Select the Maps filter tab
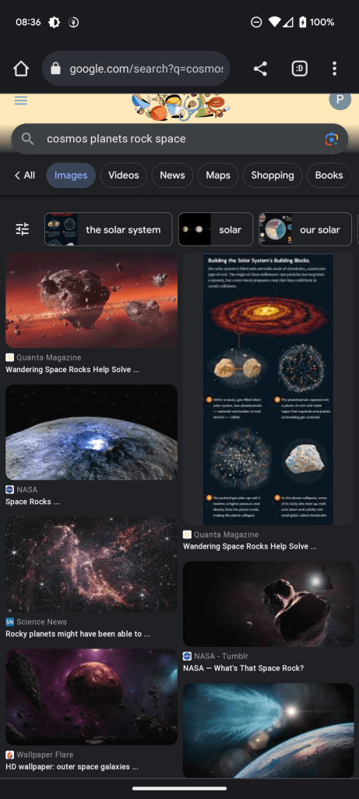359x799 pixels. 218,176
